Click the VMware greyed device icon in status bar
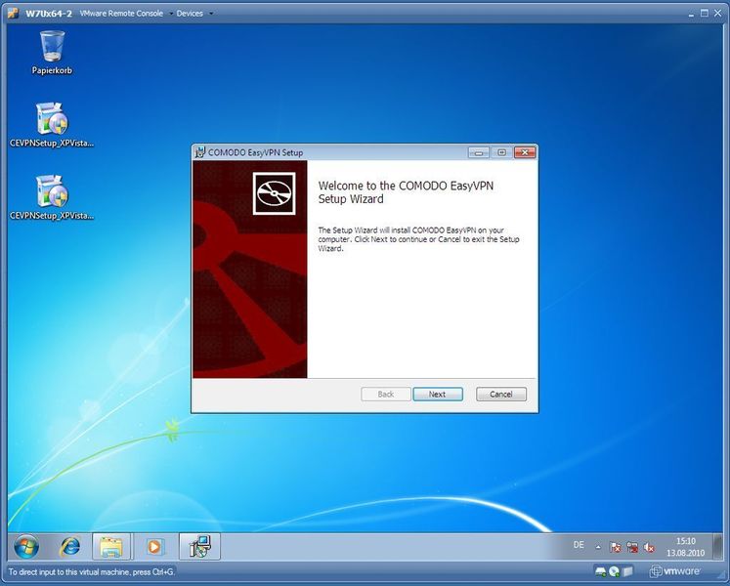The width and height of the screenshot is (730, 586). click(627, 571)
